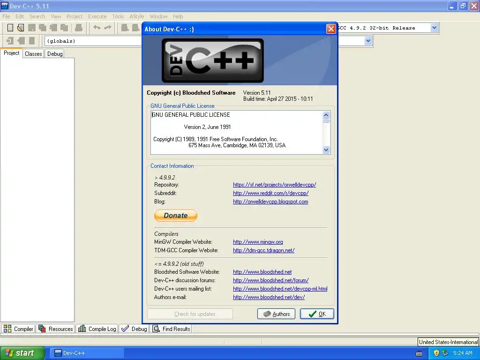
Task: Open the sf.net orwelldevcpp repository link
Action: click(274, 185)
